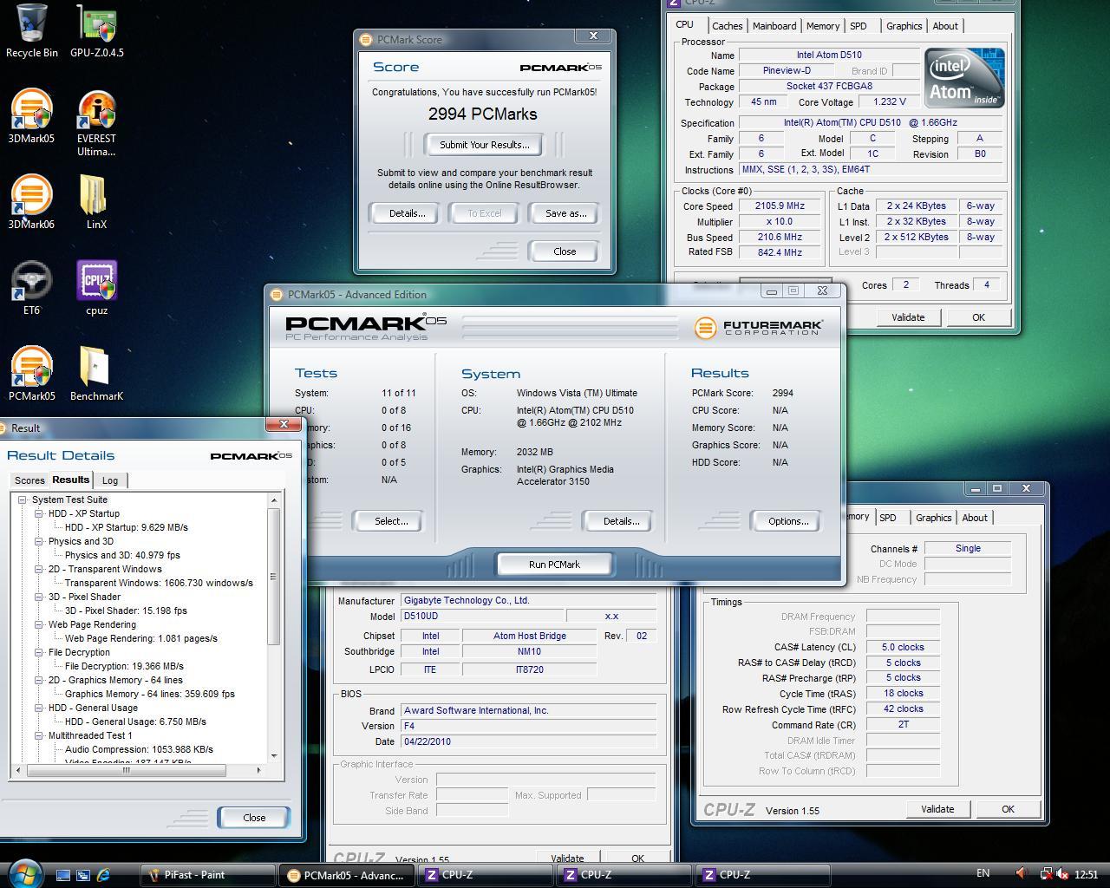The height and width of the screenshot is (888, 1110).
Task: Click the volume speaker tray icon
Action: (x=1022, y=874)
